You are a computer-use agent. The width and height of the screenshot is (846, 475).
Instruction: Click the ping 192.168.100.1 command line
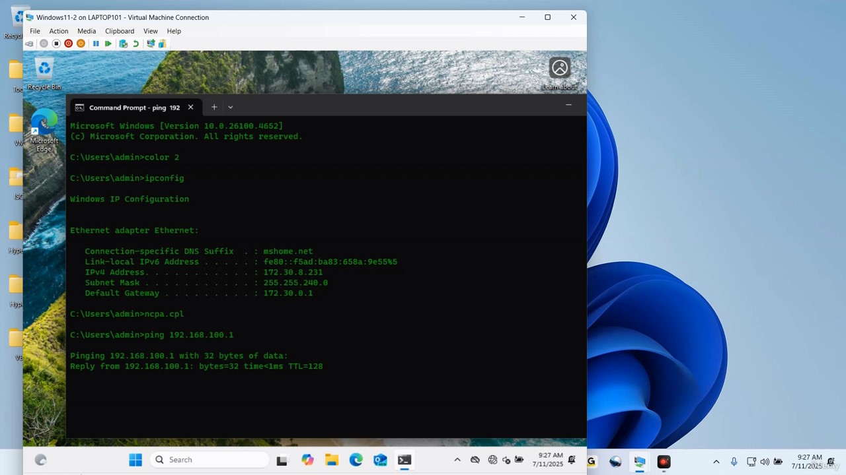coord(151,335)
